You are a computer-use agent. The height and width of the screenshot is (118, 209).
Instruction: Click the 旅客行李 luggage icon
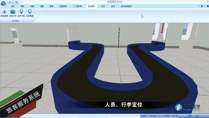point(13,13)
